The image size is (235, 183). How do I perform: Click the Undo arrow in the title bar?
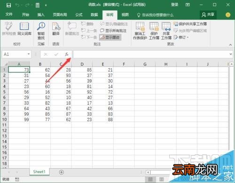[x=17, y=5]
